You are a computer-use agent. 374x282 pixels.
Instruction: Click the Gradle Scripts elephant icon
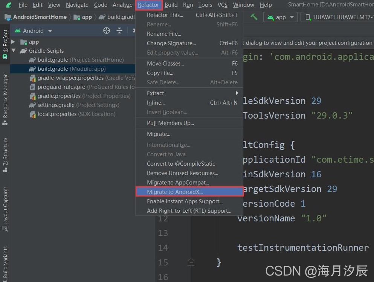[24, 51]
